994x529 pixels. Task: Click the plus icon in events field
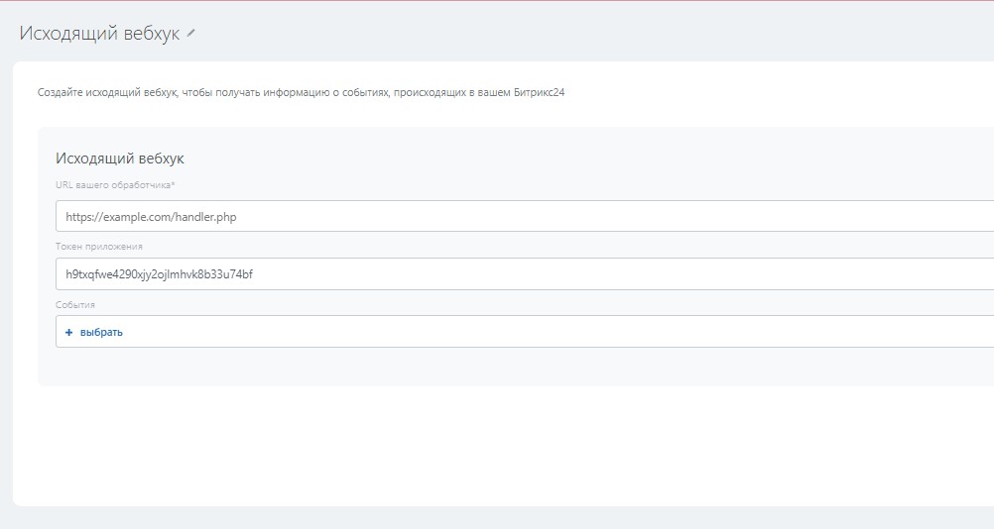click(69, 332)
